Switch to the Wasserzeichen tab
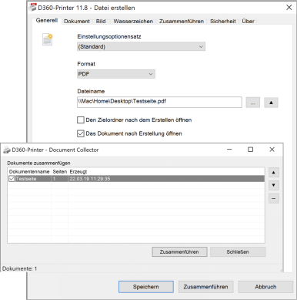This screenshot has height=300, width=297. (133, 22)
